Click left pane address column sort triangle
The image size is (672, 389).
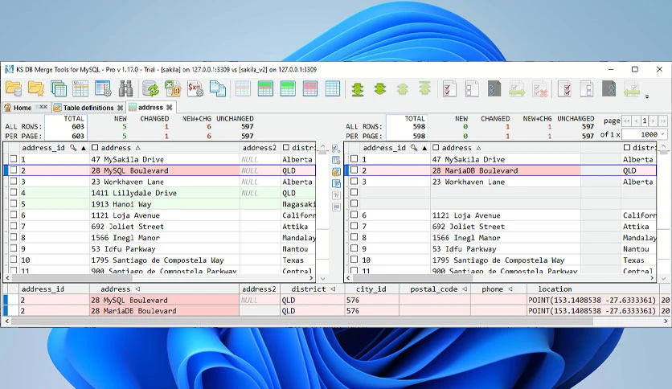[138, 148]
